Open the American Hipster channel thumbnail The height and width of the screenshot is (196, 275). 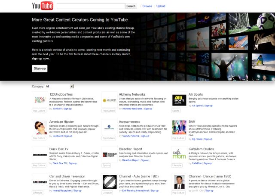[40, 127]
